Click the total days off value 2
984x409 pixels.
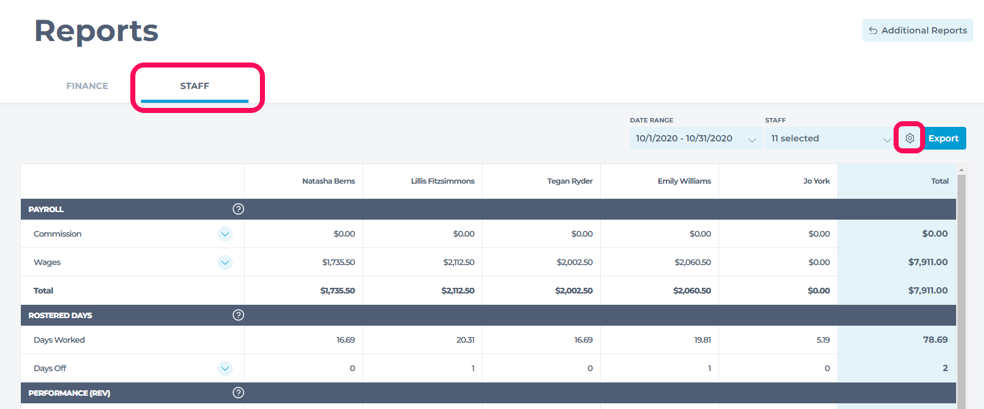[x=945, y=369]
